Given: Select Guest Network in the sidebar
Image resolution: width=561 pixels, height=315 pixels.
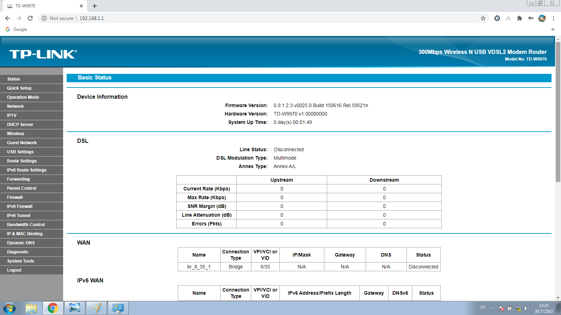Looking at the screenshot, I should point(32,143).
